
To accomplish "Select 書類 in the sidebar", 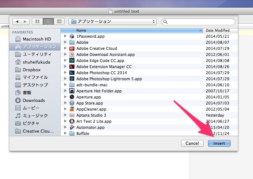I will [35, 93].
